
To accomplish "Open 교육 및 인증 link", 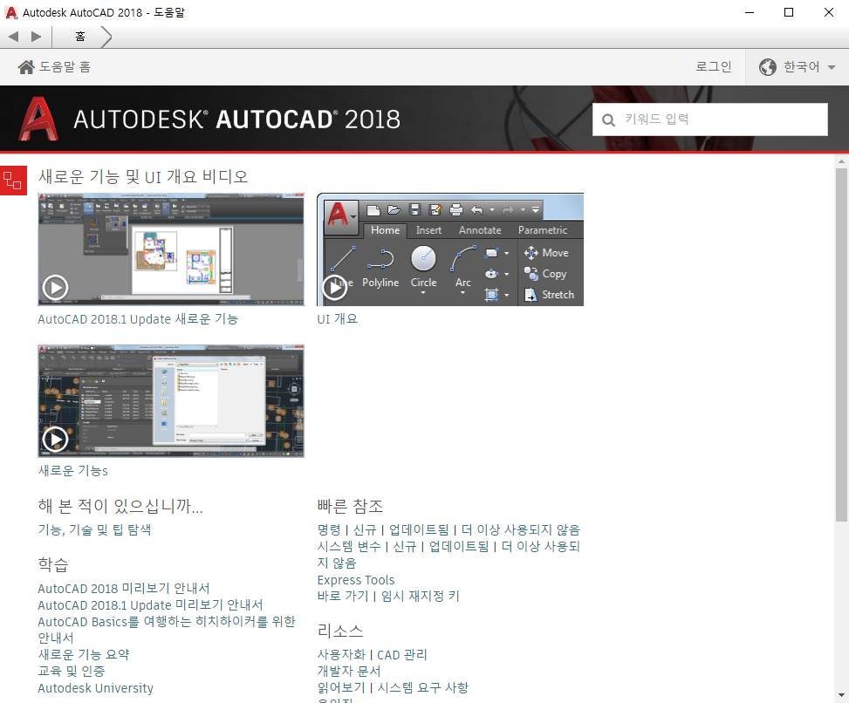I will (72, 671).
